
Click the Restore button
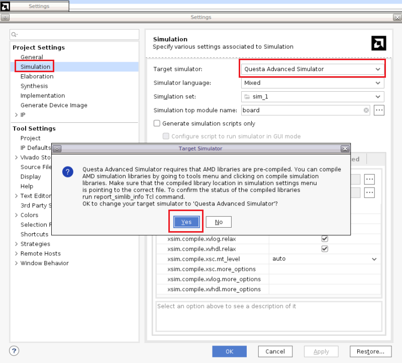pos(371,351)
